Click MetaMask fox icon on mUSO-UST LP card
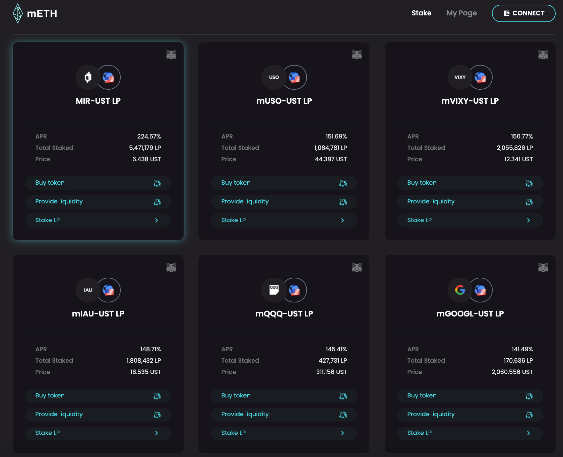Viewport: 563px width, 457px height. pyautogui.click(x=357, y=55)
